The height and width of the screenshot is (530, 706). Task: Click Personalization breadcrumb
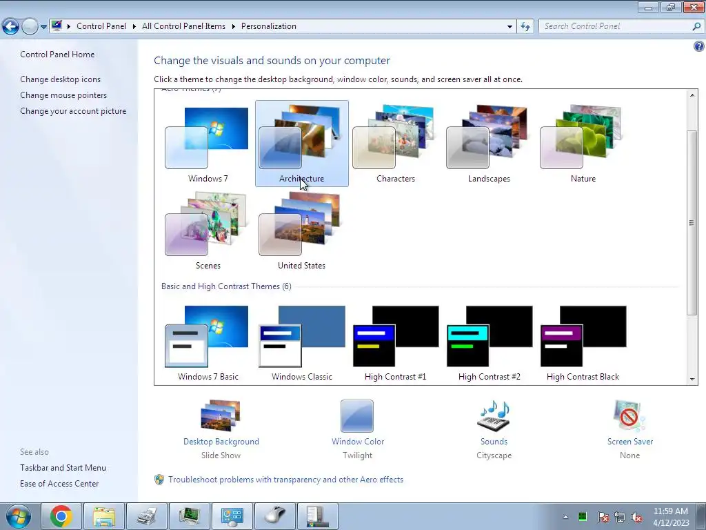tap(269, 26)
